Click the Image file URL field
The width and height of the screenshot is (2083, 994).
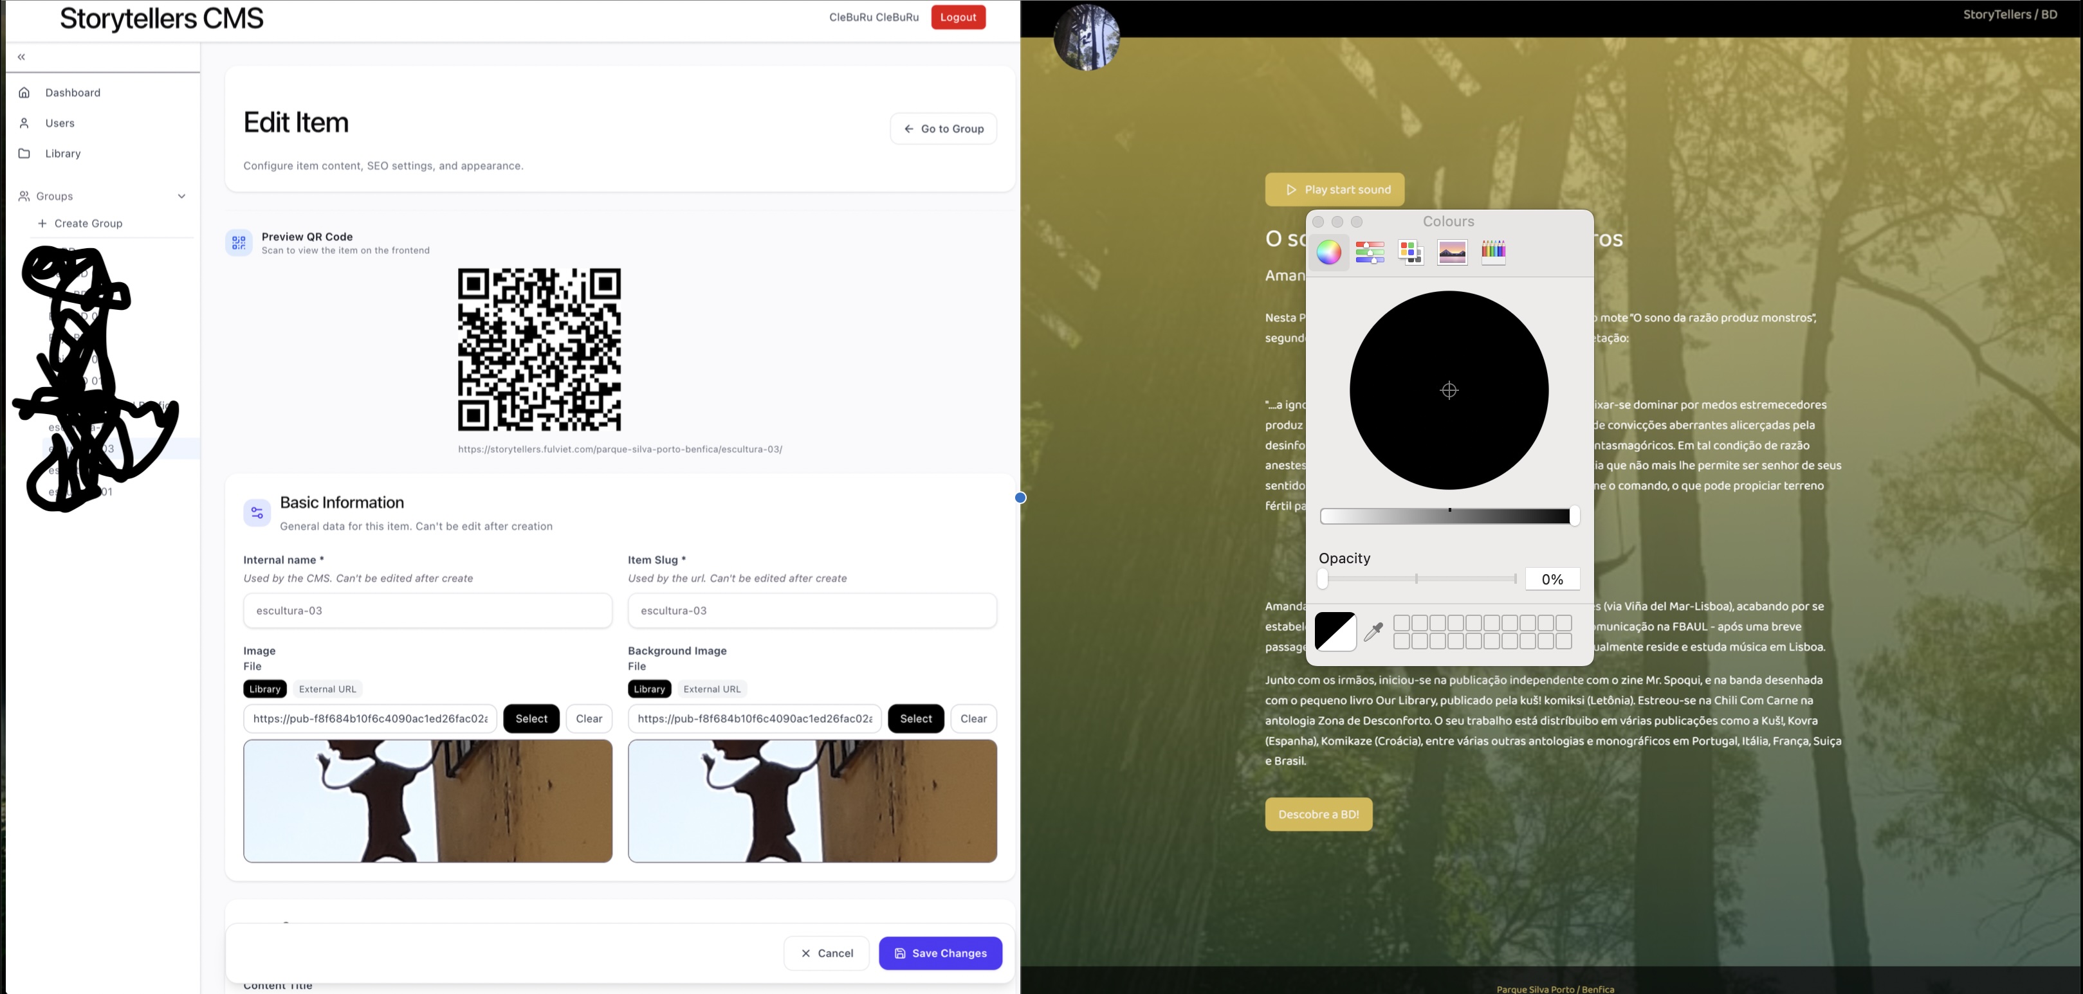pos(371,718)
